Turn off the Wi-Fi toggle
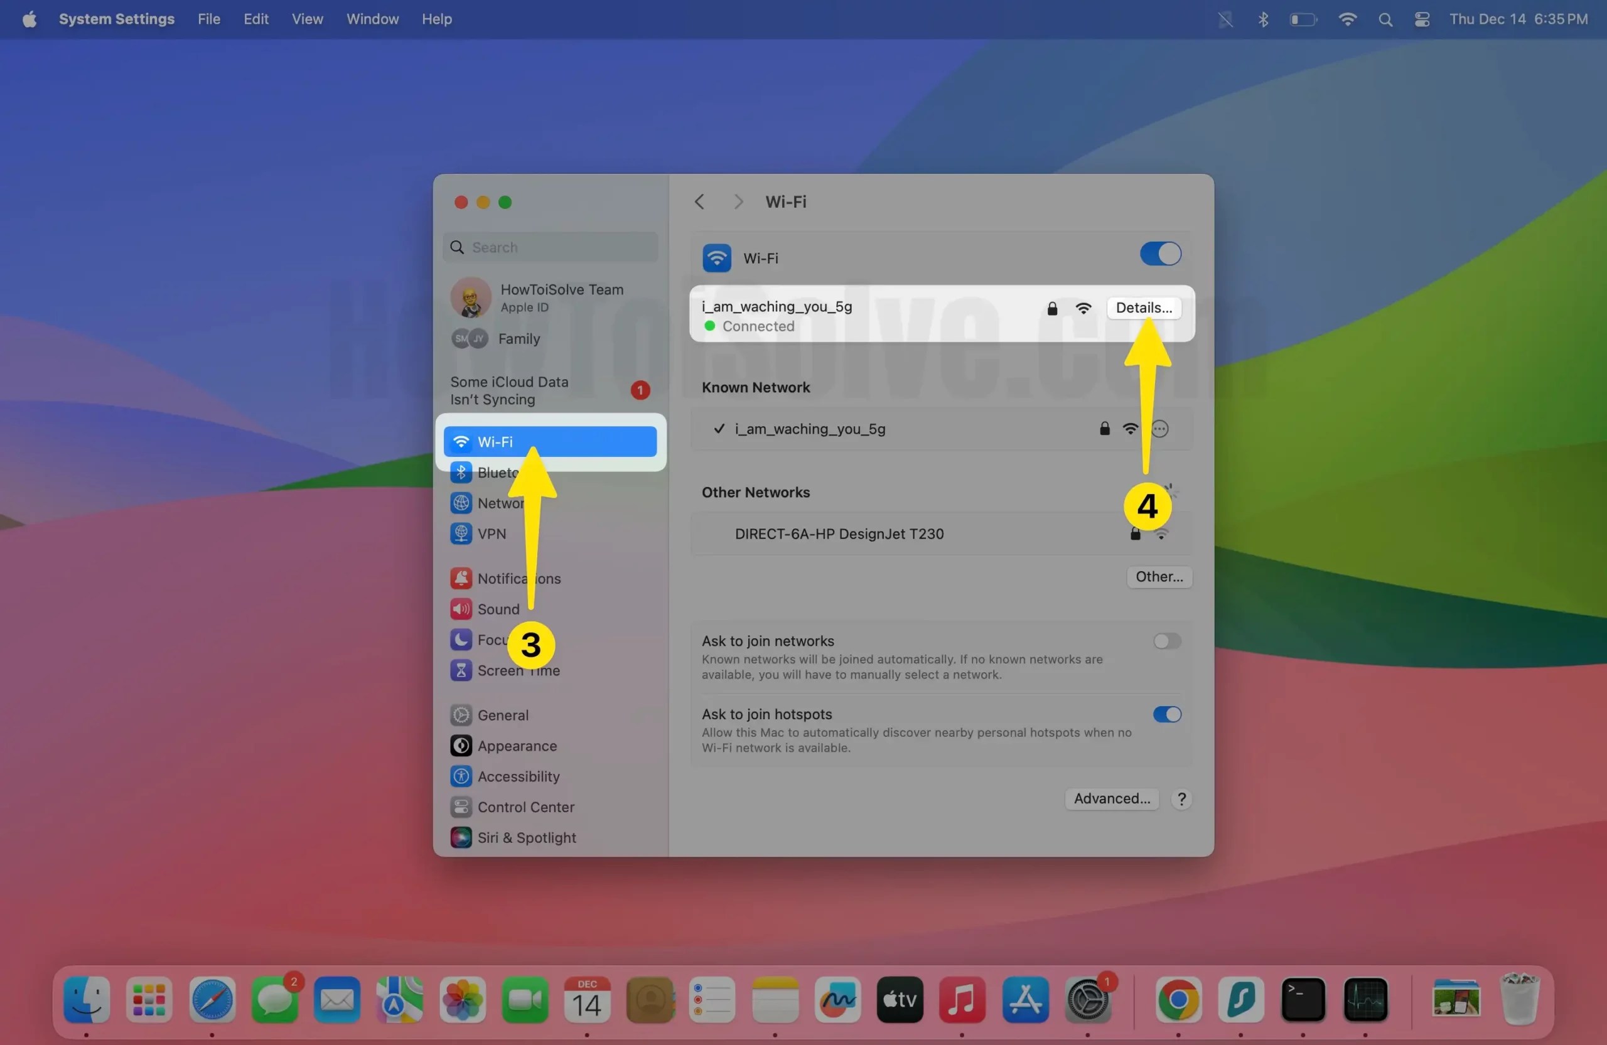 (x=1160, y=254)
